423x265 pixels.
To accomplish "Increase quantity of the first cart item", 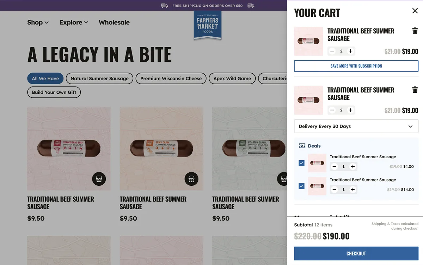I will [351, 51].
